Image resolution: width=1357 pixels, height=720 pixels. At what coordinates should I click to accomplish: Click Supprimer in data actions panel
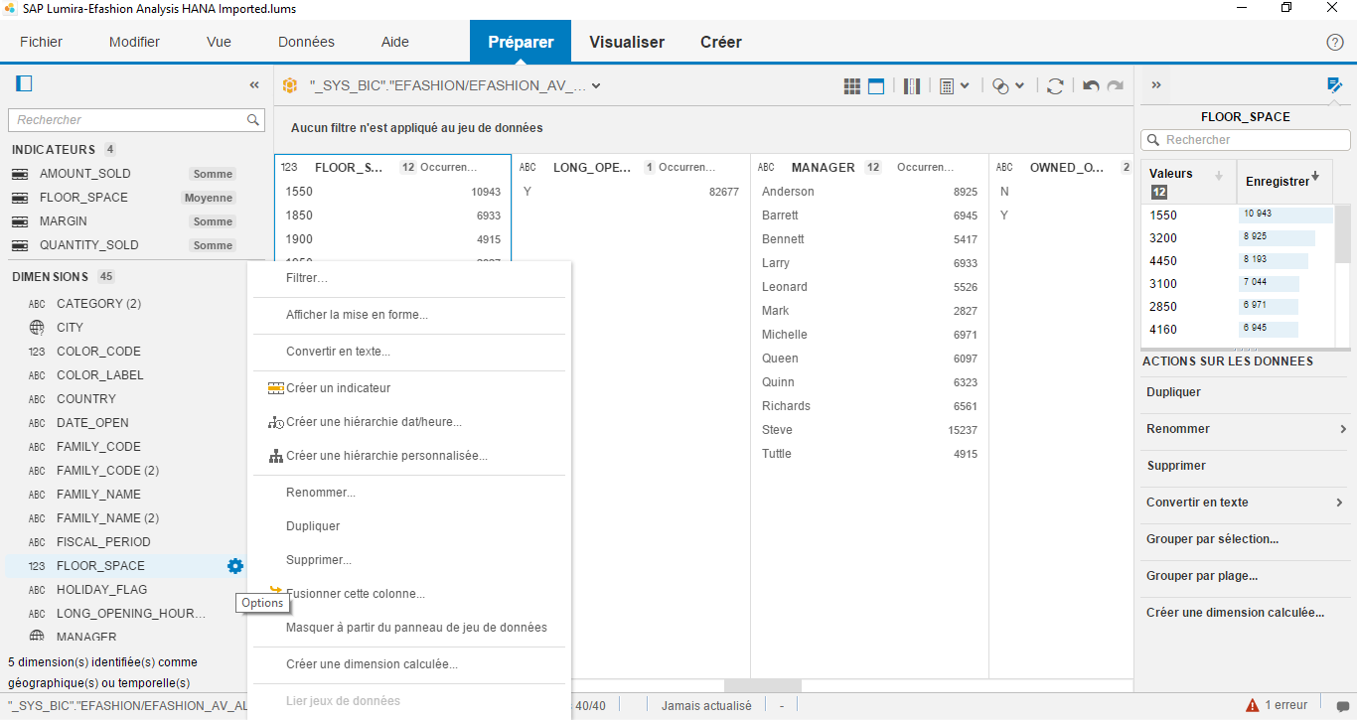click(x=1176, y=466)
